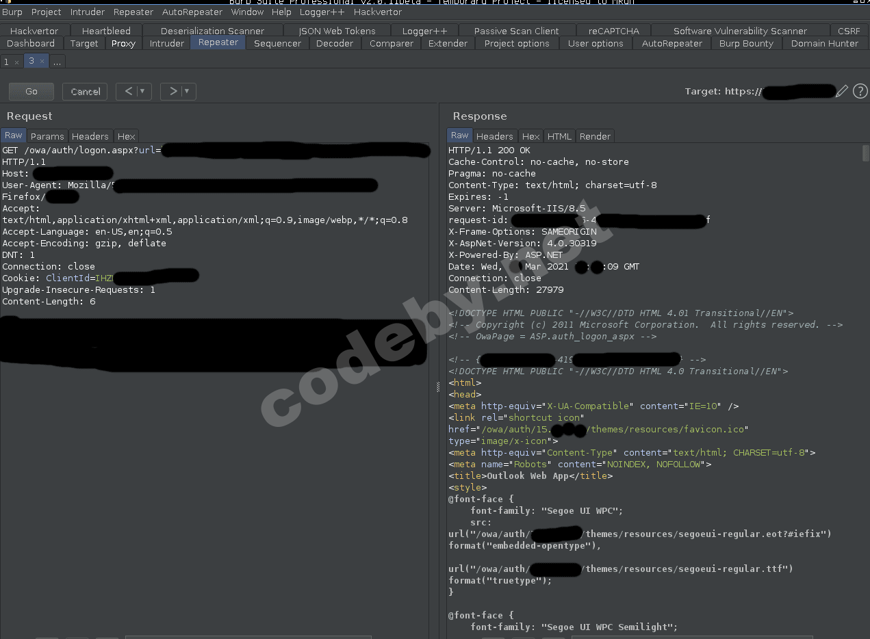Switch to the Sequencer tab
This screenshot has height=639, width=870.
(x=277, y=43)
